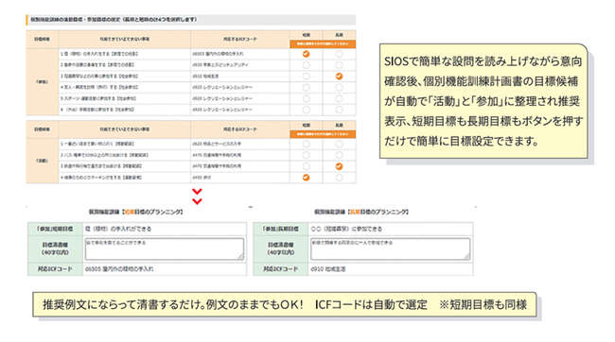The image size is (615, 342).
Task: Toggle checked long-term radio in activity row 3
Action: click(339, 166)
